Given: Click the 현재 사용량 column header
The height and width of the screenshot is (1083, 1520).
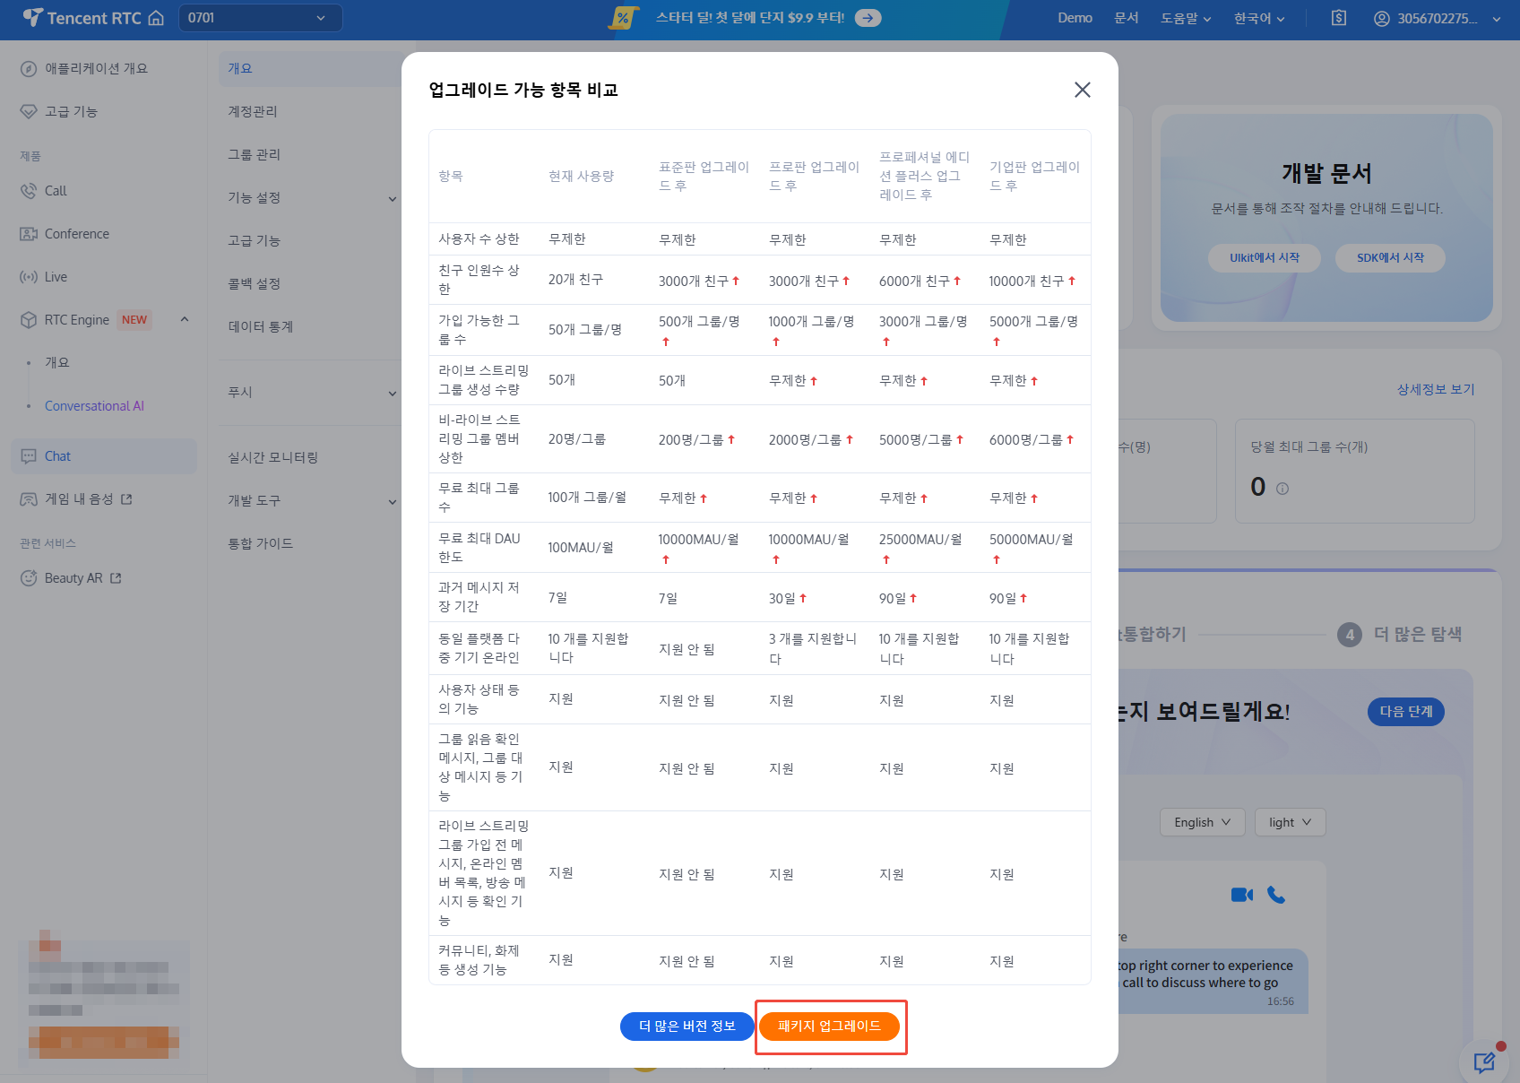Looking at the screenshot, I should (582, 177).
